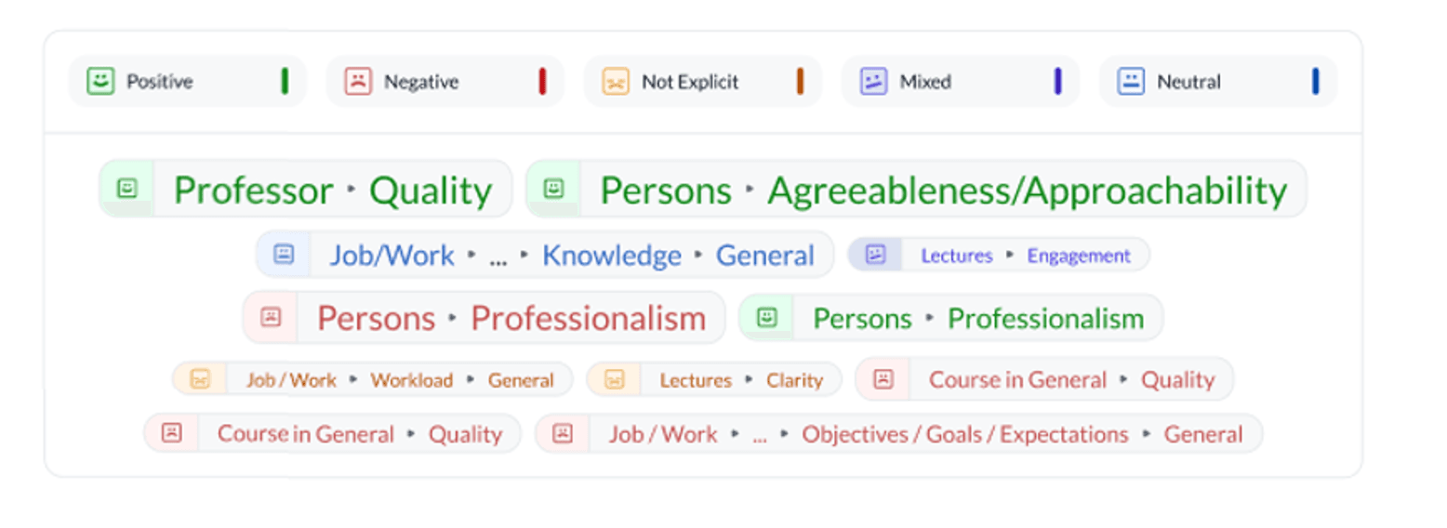Select the Mixed sentiment legend chip
This screenshot has width=1447, height=528.
961,82
